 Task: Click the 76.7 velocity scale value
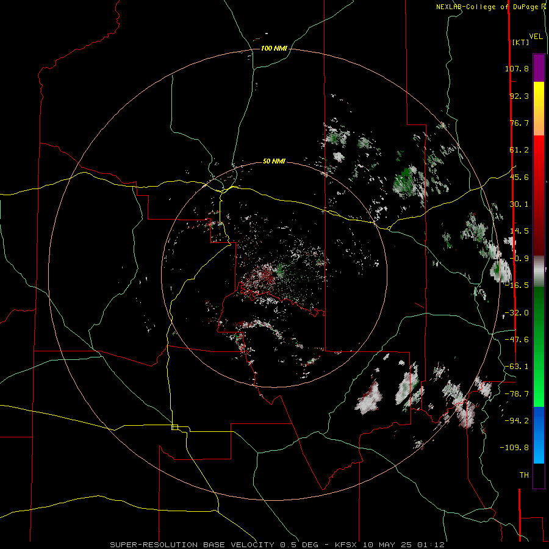pos(519,123)
